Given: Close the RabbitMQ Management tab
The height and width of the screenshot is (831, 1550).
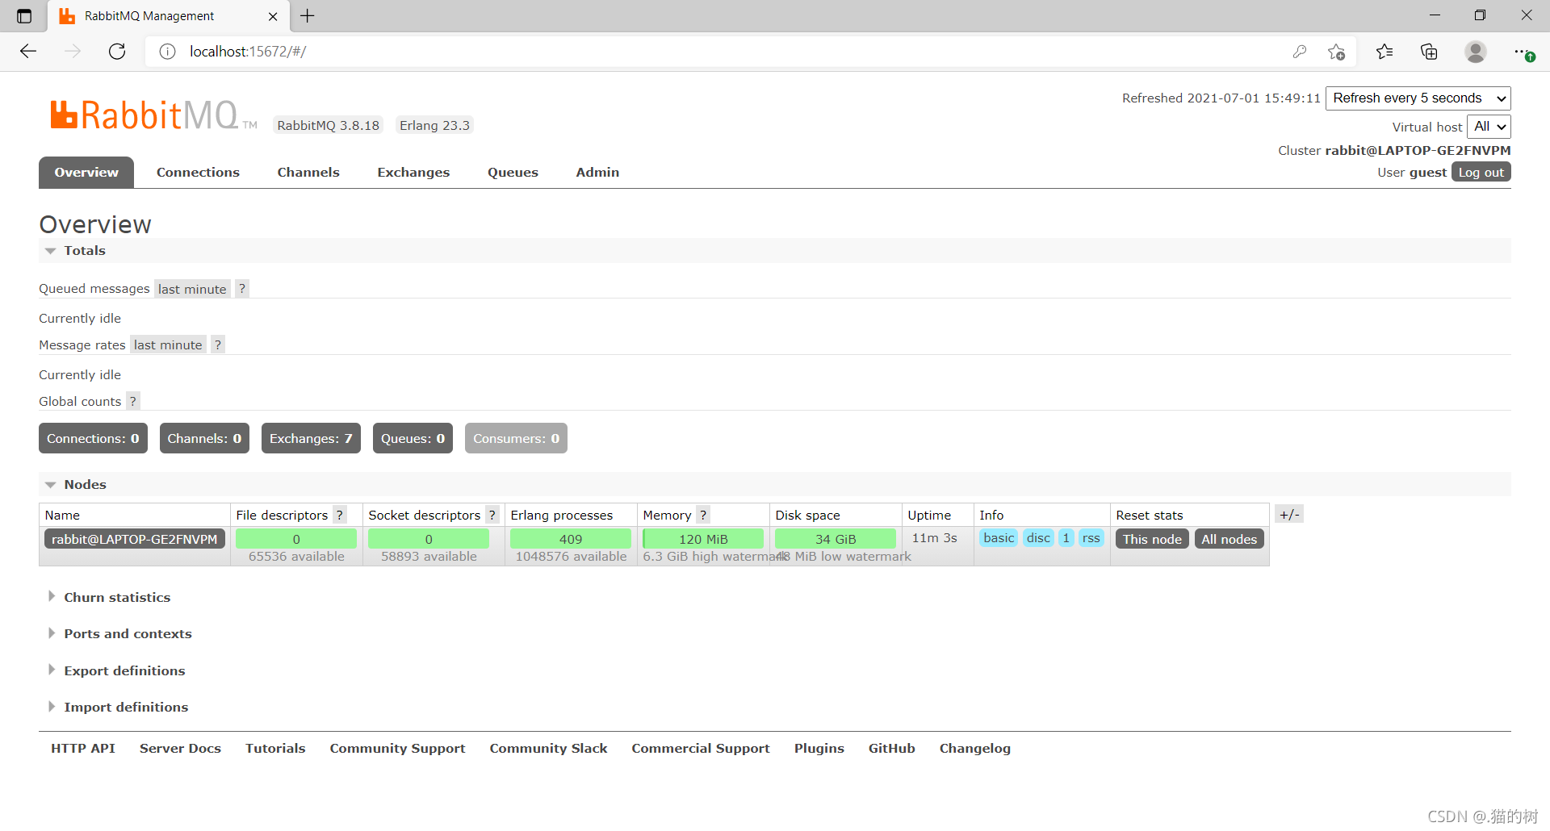Looking at the screenshot, I should (x=273, y=16).
